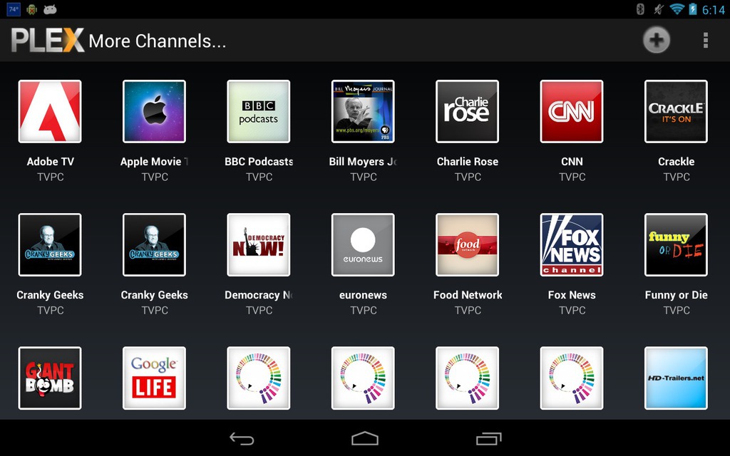Tap the 74° temperature notification icon

coord(14,9)
